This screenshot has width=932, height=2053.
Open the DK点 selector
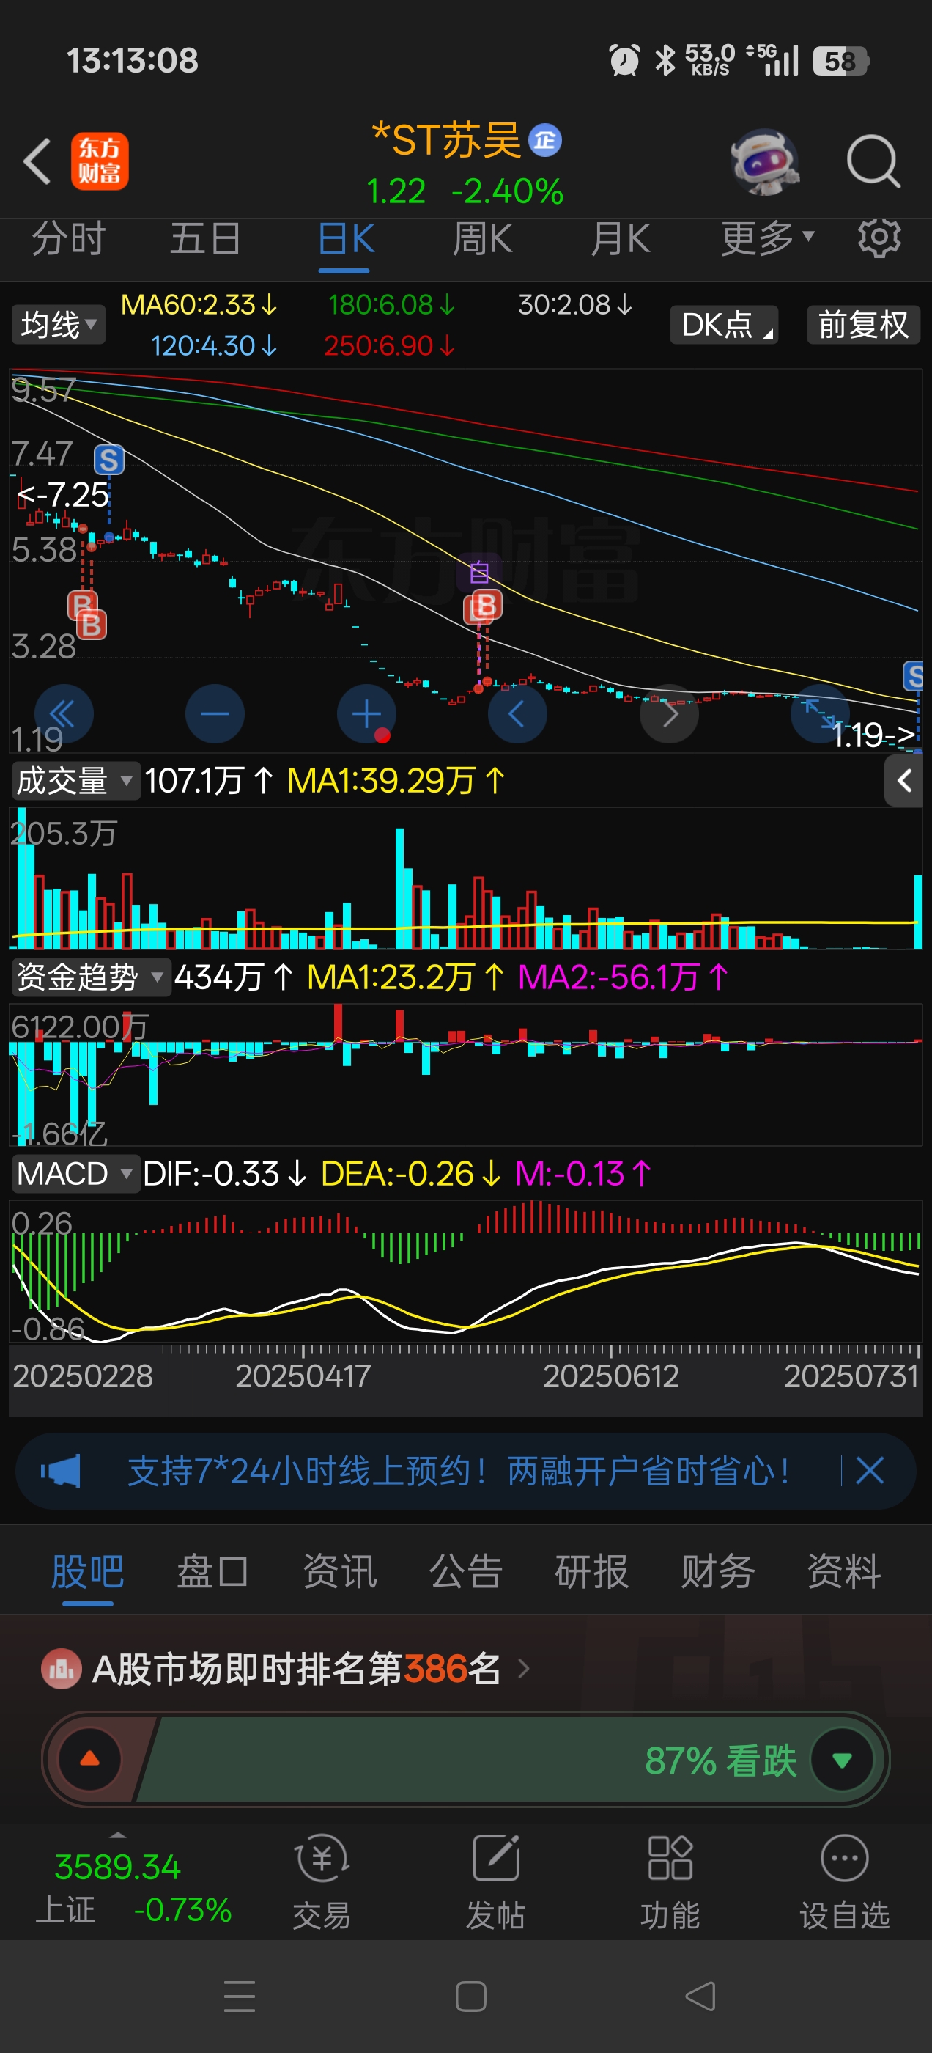click(723, 324)
